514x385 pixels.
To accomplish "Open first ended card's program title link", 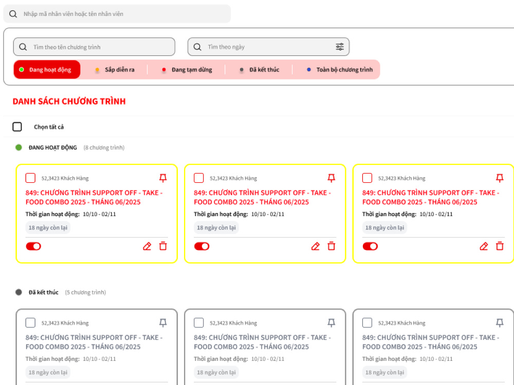I will [94, 342].
